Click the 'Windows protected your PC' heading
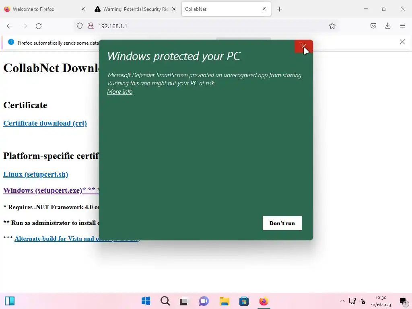The width and height of the screenshot is (412, 309). pos(174,56)
